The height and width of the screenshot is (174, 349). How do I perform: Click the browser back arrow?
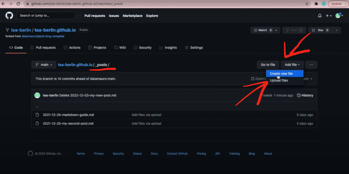(x=3, y=4)
